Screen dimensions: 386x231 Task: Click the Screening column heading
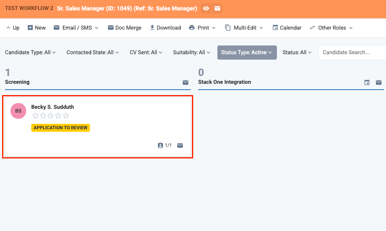tap(17, 82)
